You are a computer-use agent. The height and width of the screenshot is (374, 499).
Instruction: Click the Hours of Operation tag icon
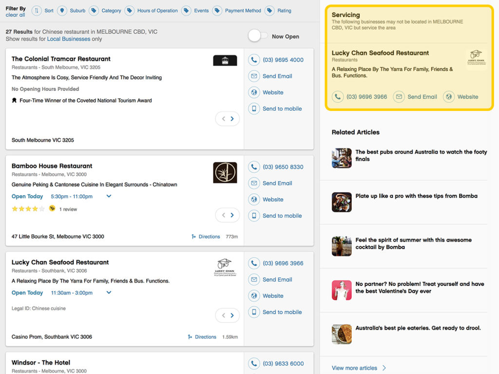(x=129, y=11)
